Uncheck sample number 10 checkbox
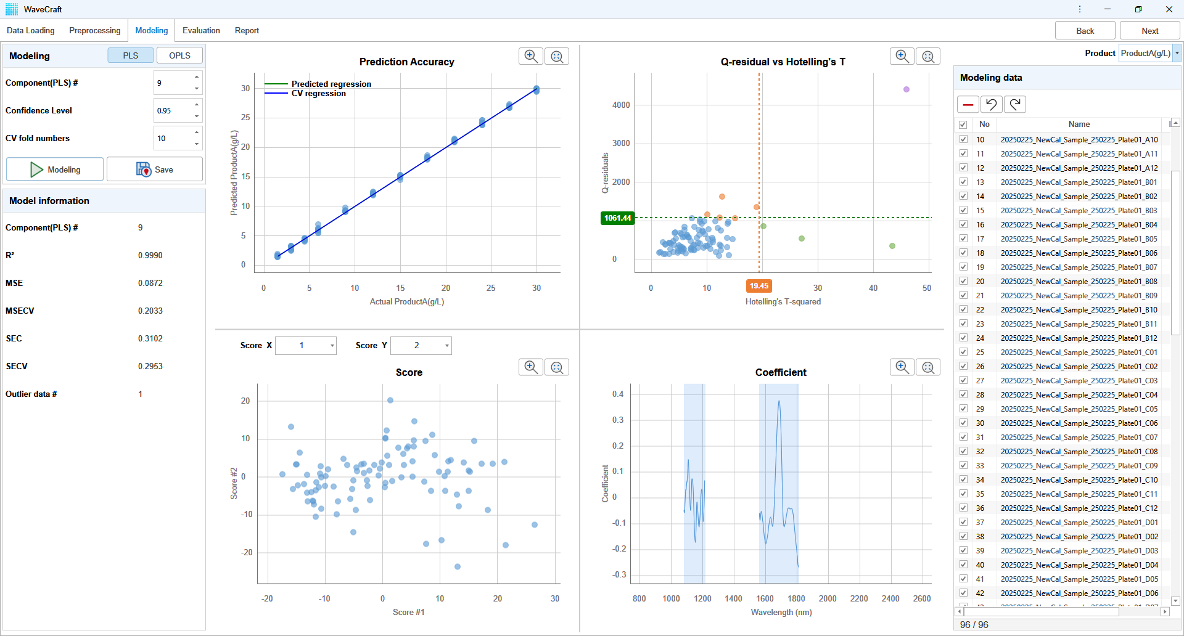 point(963,139)
